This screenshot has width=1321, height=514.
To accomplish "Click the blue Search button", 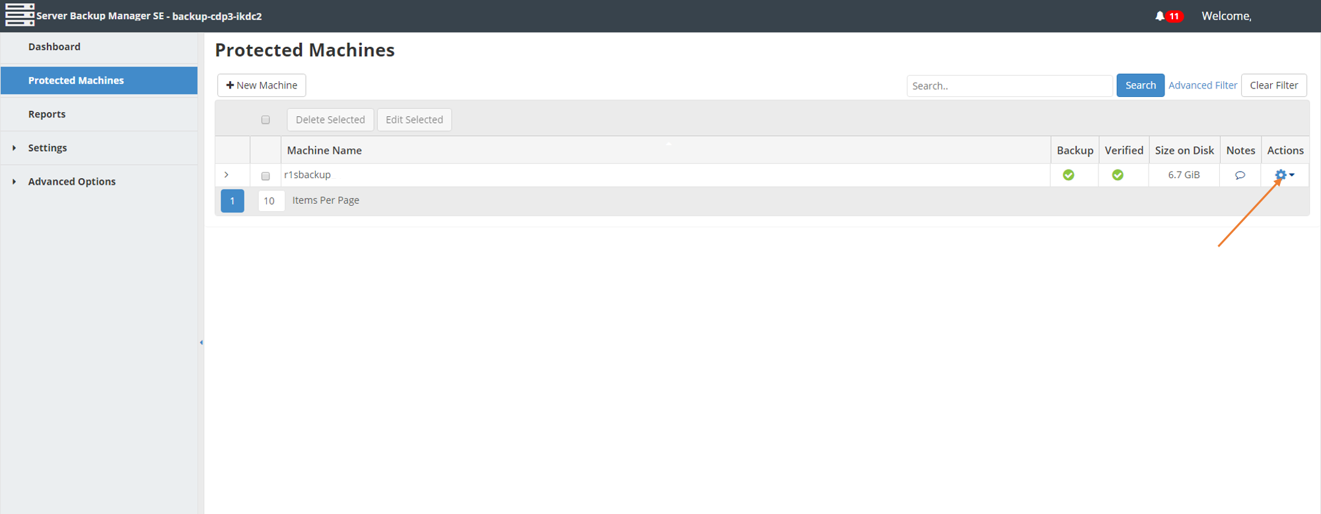I will click(1140, 85).
